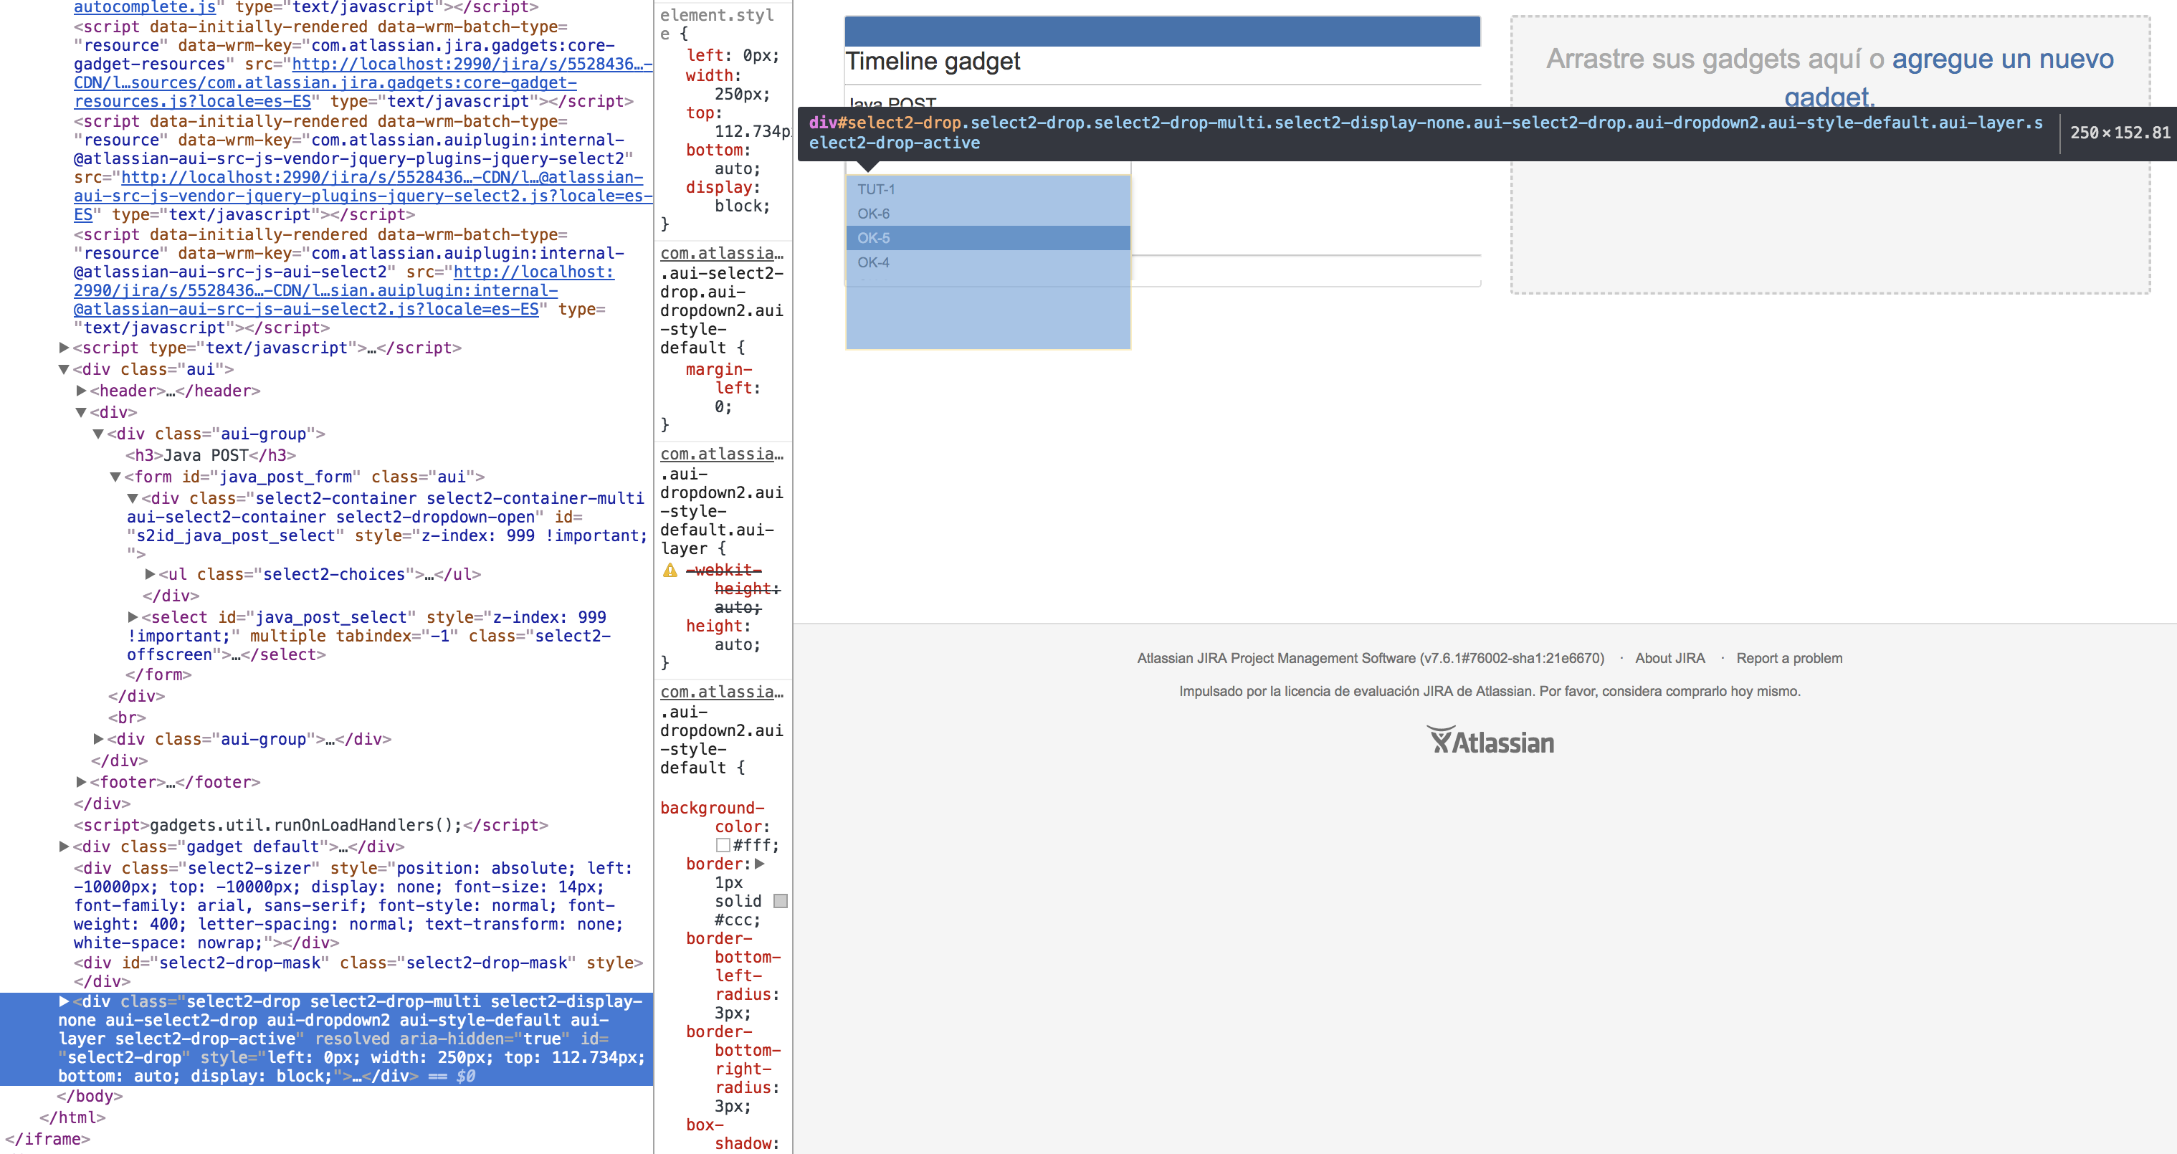Expand the footer element node

click(81, 781)
